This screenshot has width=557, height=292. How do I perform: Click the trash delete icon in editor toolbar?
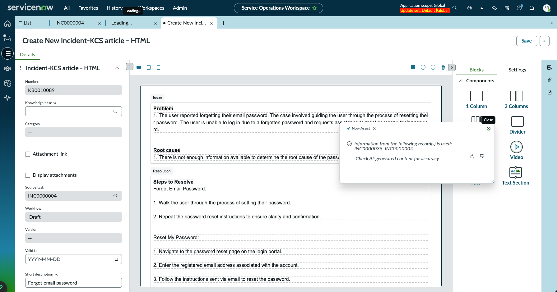443,67
